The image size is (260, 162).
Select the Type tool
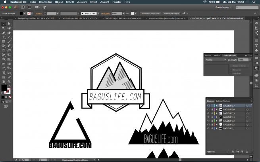[4, 37]
